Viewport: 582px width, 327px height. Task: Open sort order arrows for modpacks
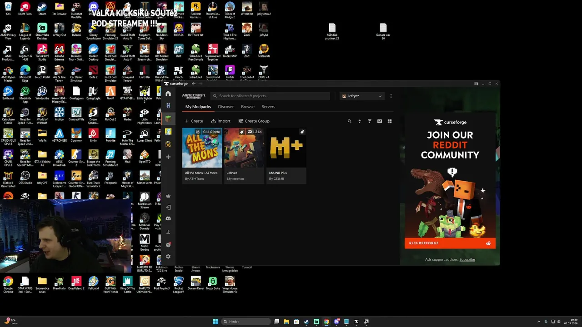[359, 121]
